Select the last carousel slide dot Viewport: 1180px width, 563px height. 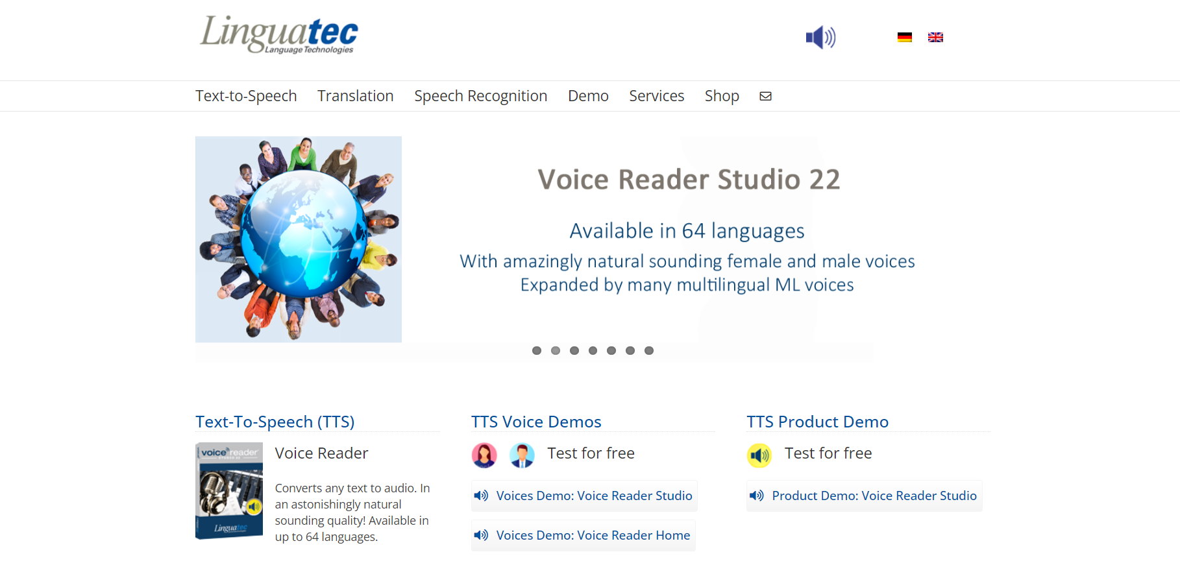(649, 351)
